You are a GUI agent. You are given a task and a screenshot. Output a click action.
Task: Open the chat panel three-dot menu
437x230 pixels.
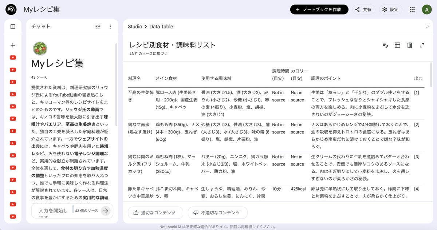(111, 26)
